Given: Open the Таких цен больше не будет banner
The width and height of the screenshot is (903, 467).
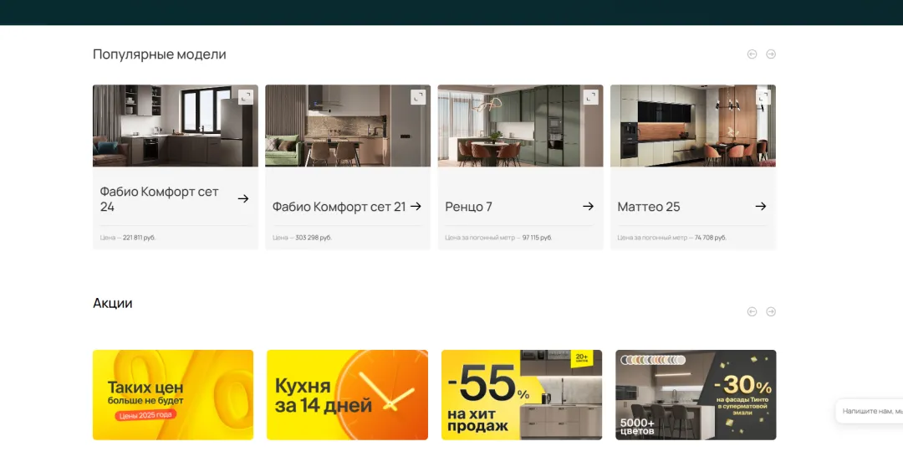Looking at the screenshot, I should click(x=173, y=395).
